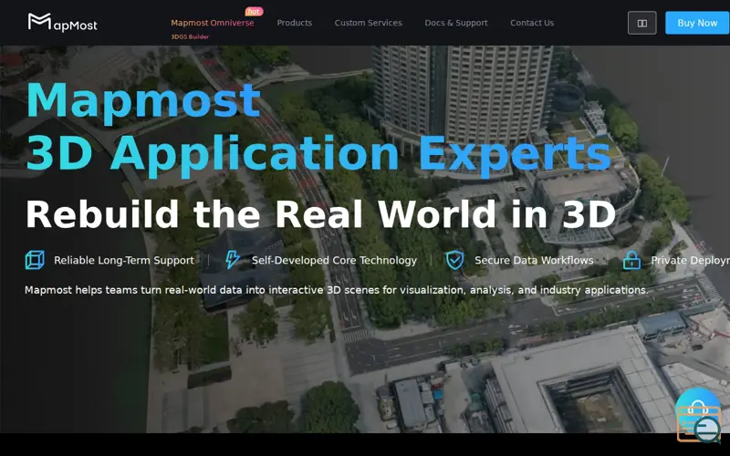This screenshot has height=456, width=730.
Task: Click the lock icon beside Private Deployment
Action: point(631,260)
